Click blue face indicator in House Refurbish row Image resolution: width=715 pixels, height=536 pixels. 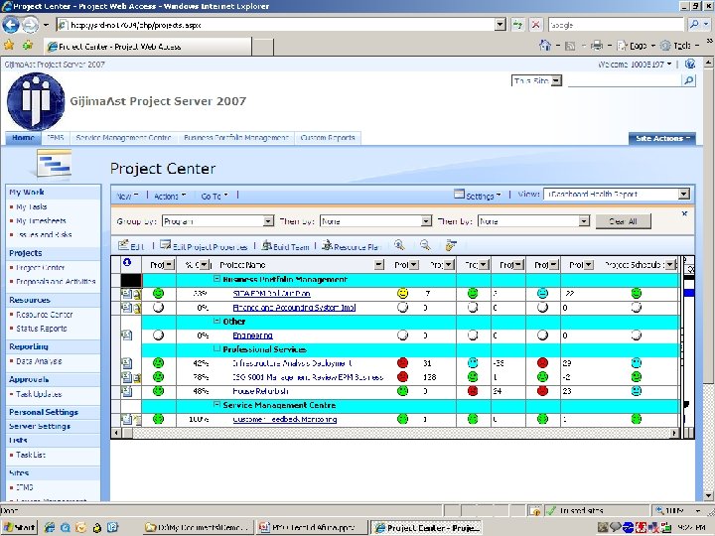637,391
